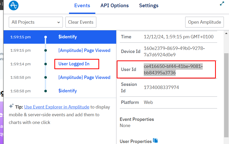Copy user properties with the clipboard icon
The width and height of the screenshot is (229, 144).
coord(155,140)
